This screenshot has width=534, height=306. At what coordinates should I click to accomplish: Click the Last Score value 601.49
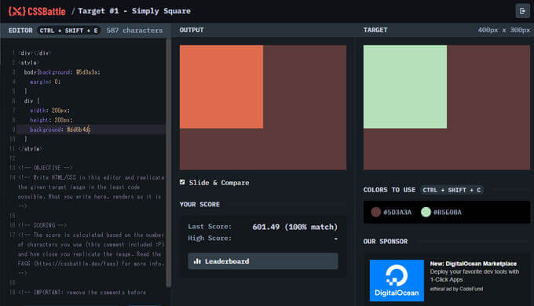tap(266, 227)
